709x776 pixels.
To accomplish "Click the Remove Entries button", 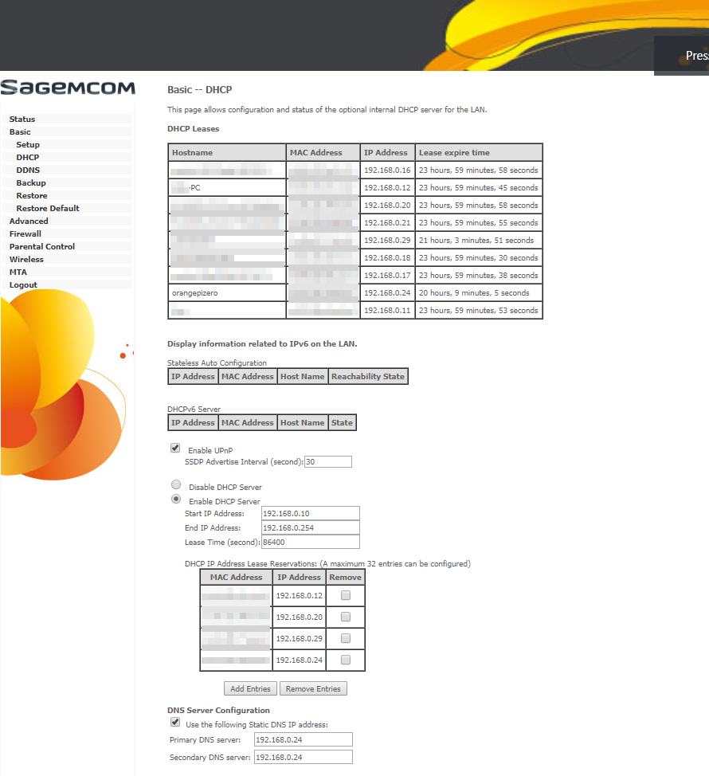I will [313, 689].
